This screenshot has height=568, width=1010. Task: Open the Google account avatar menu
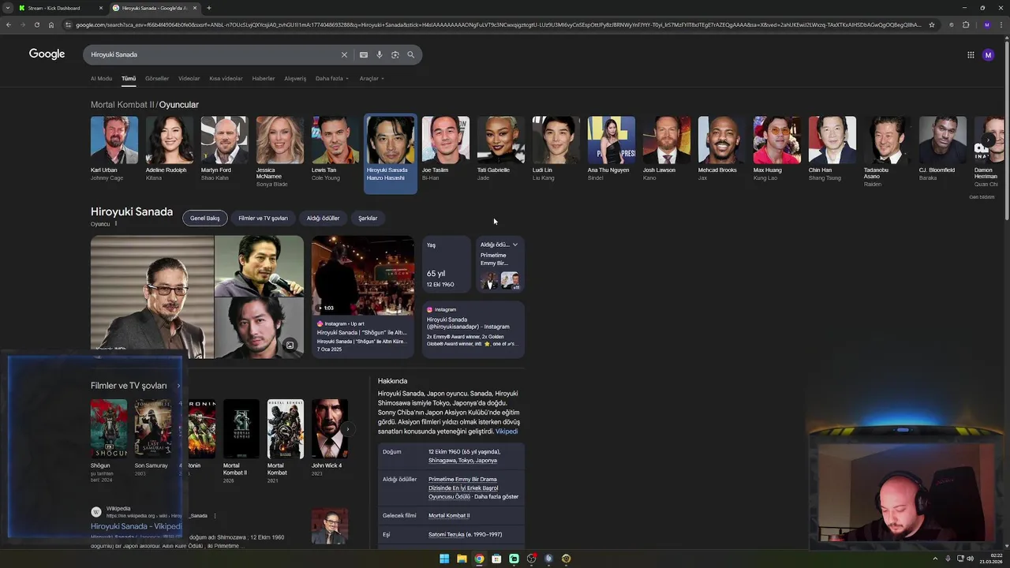click(988, 54)
